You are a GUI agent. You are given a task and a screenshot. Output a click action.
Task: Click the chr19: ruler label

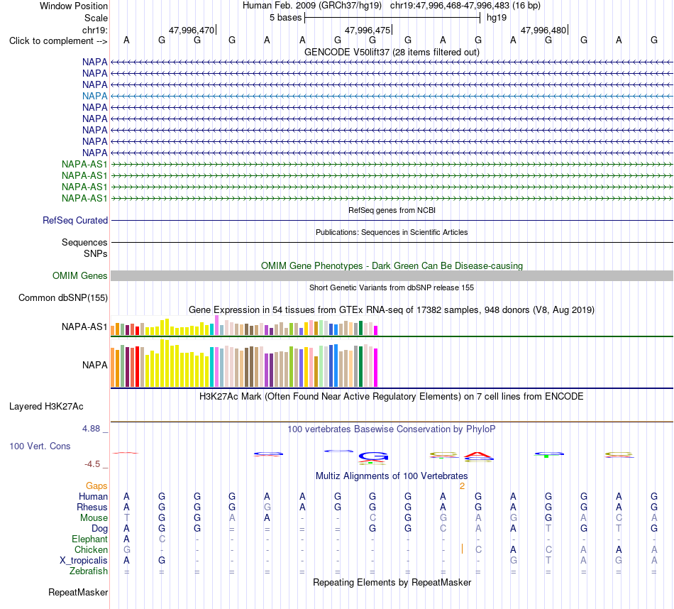94,30
